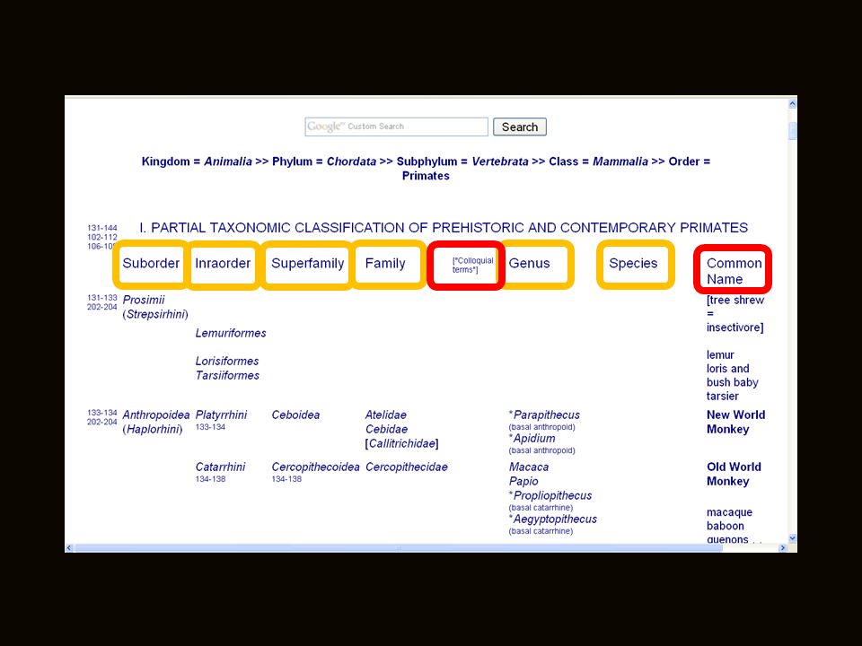Viewport: 862px width, 646px height.
Task: Click the Colloquial terms heading
Action: [473, 265]
